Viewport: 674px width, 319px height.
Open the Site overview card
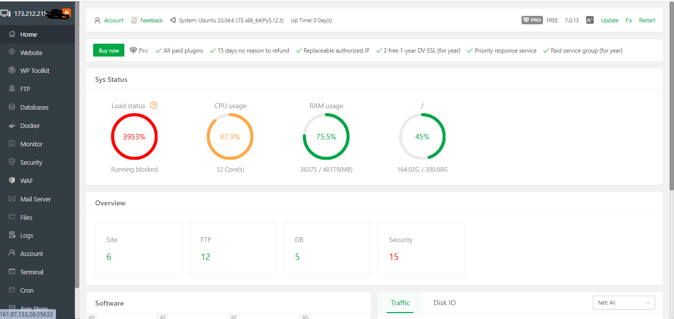pos(139,249)
